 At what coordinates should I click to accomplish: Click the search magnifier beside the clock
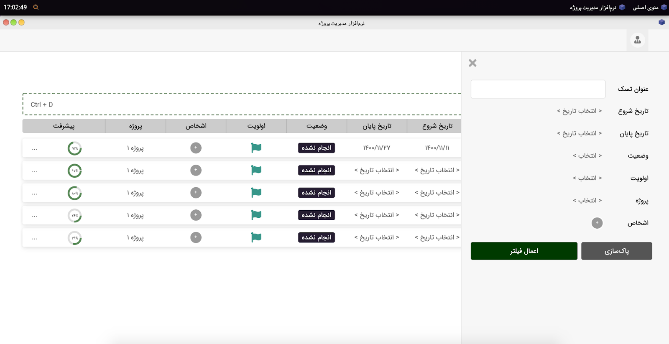coord(36,7)
